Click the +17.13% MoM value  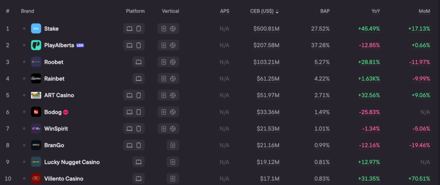419,29
